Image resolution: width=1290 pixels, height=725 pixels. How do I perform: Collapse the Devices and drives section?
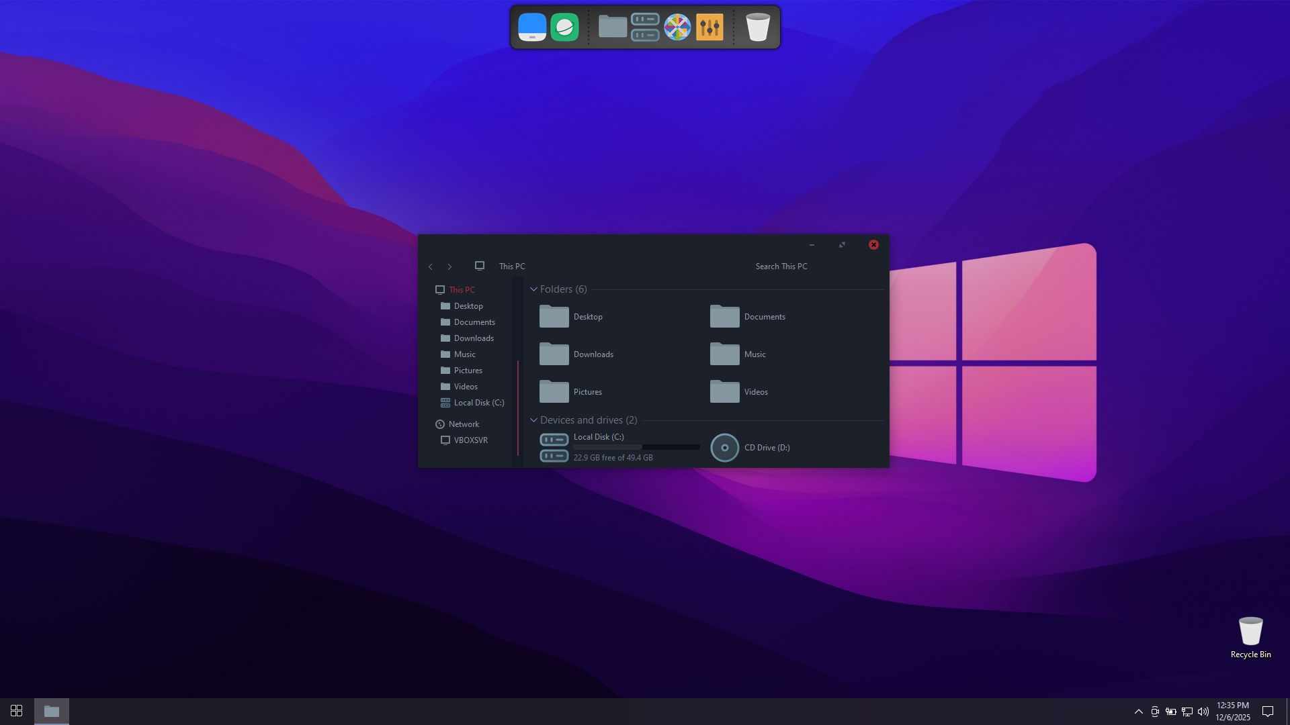point(534,420)
